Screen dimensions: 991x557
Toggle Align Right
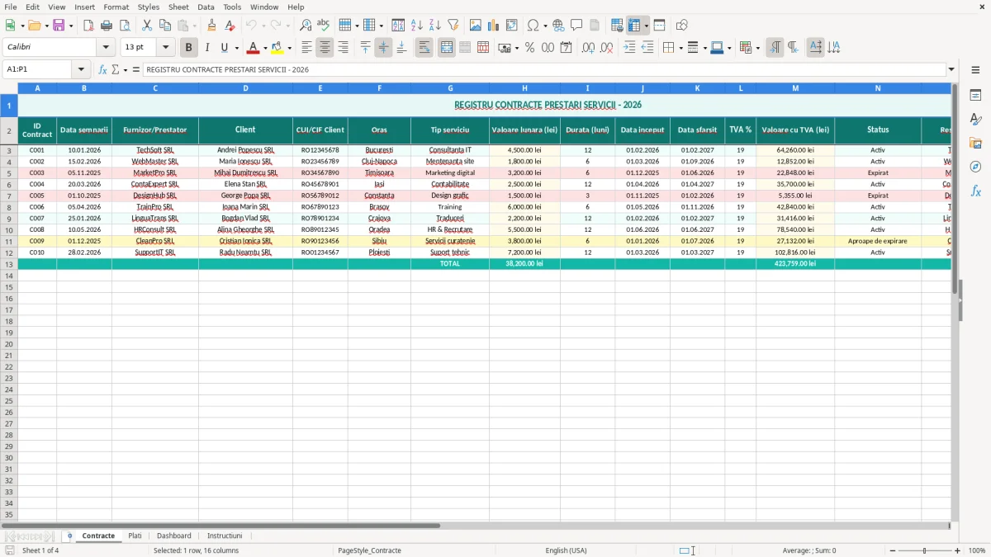pos(343,48)
